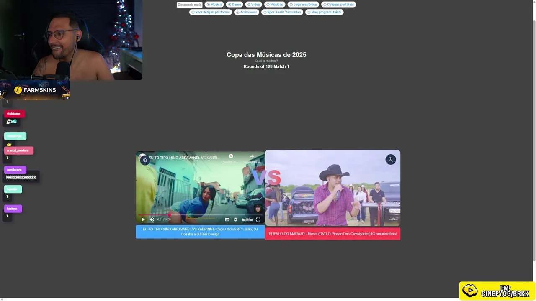Open the Game suggestion chip
536x301 pixels.
tap(234, 5)
